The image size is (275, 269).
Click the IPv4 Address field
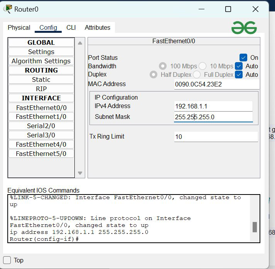[x=213, y=106]
